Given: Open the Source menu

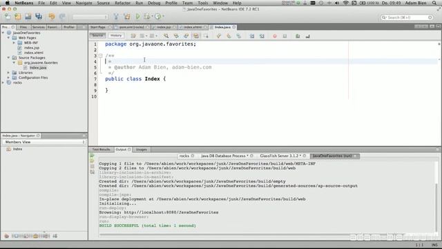Looking at the screenshot, I should (x=104, y=3).
